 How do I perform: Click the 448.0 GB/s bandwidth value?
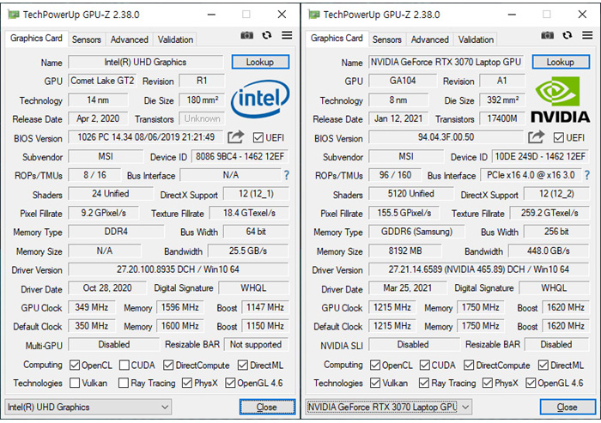pos(549,251)
